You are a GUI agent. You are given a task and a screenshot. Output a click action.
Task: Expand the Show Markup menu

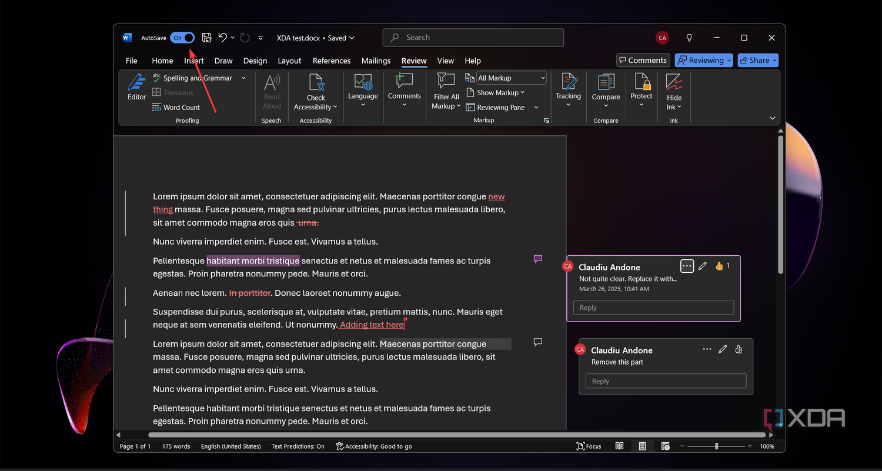click(x=495, y=92)
